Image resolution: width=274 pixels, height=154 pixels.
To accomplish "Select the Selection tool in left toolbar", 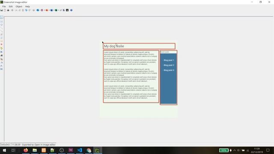I will tap(2, 17).
